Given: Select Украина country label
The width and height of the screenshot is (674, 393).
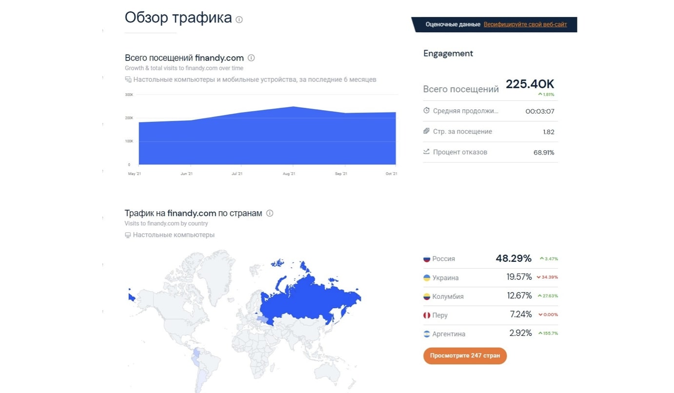Looking at the screenshot, I should [445, 278].
